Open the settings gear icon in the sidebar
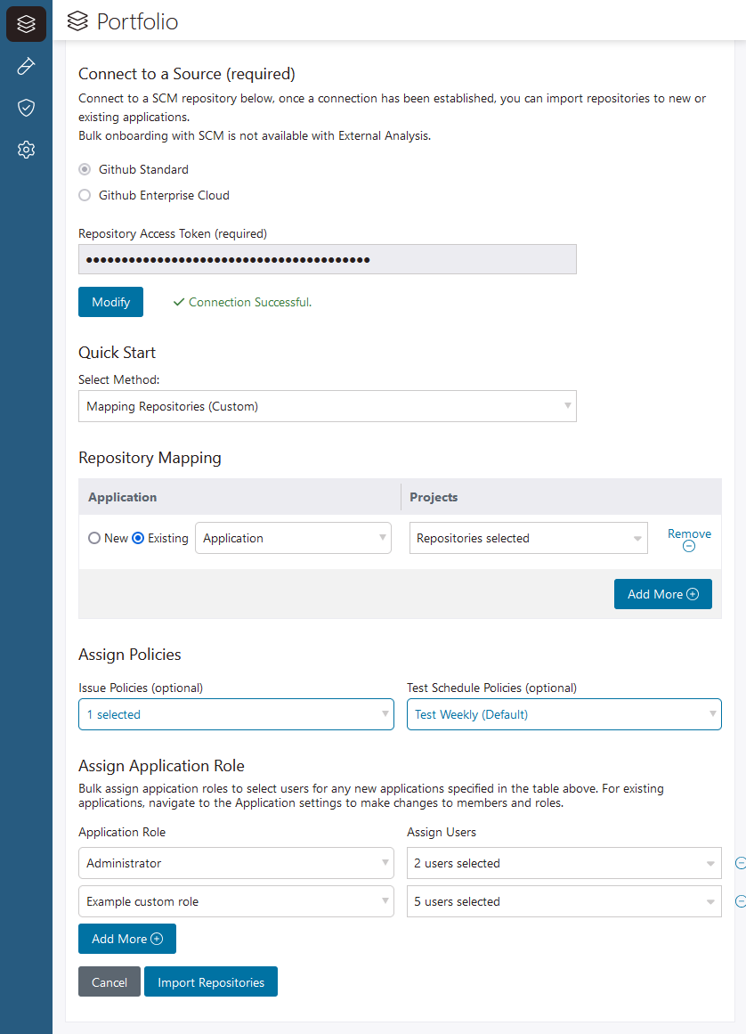Viewport: 746px width, 1034px height. pyautogui.click(x=26, y=150)
